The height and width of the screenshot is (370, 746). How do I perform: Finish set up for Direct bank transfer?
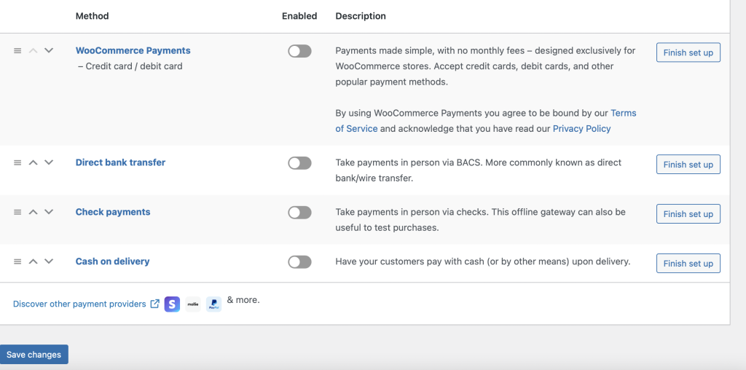pyautogui.click(x=688, y=164)
